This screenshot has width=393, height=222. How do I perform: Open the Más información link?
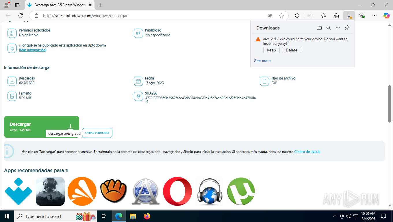click(x=33, y=50)
